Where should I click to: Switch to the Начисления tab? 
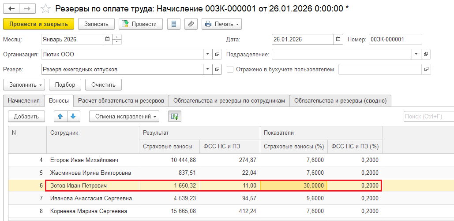tap(23, 101)
